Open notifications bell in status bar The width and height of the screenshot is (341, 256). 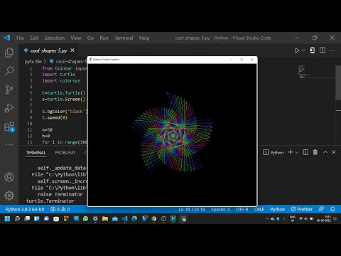332,209
